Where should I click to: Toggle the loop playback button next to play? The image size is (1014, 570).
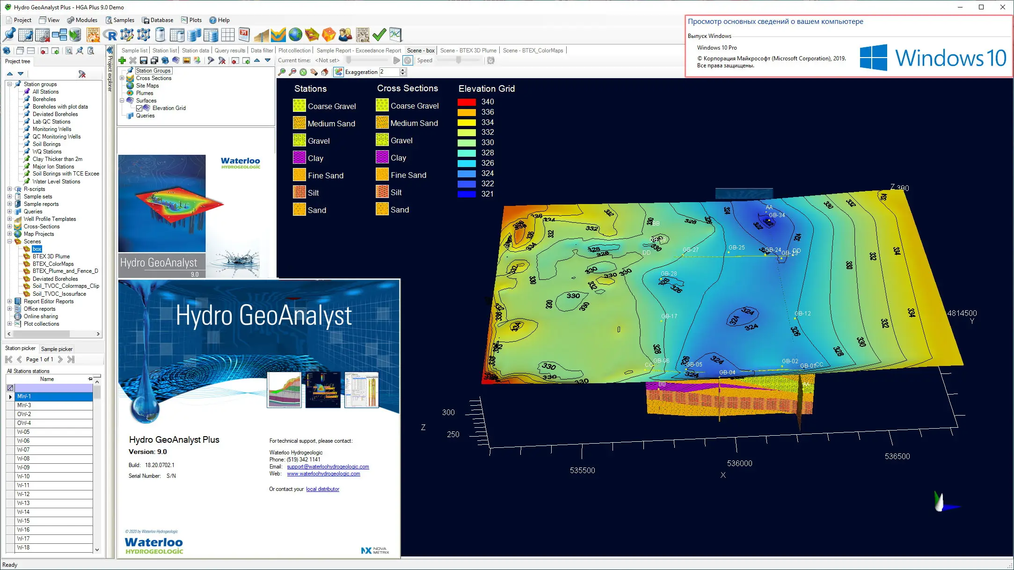(x=408, y=60)
